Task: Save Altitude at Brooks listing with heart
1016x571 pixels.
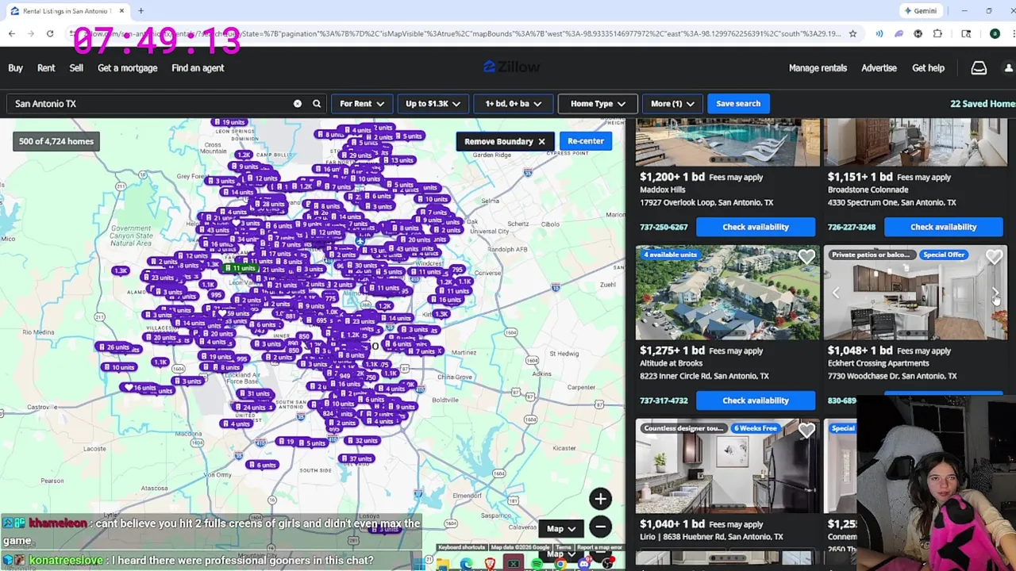Action: pyautogui.click(x=806, y=257)
